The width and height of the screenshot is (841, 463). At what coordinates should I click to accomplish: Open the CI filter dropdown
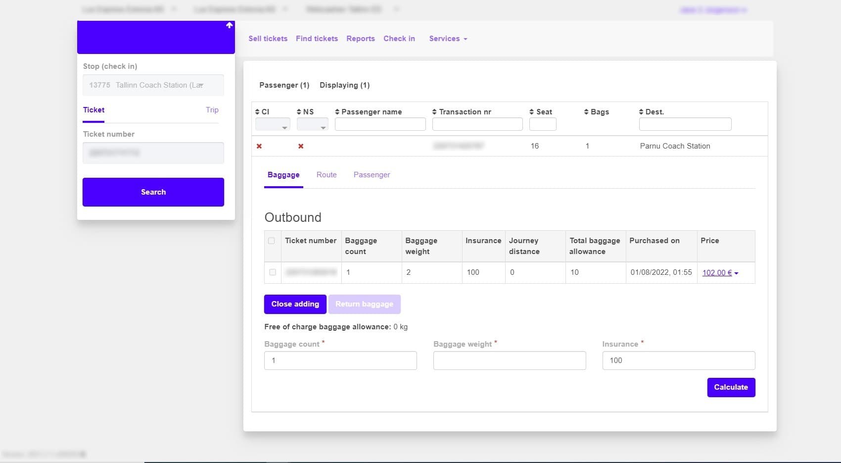(273, 125)
